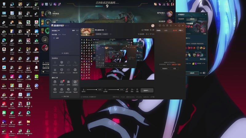This screenshot has width=246, height=138.
Task: Open the Terraria desktop shortcut
Action: [x=20, y=50]
